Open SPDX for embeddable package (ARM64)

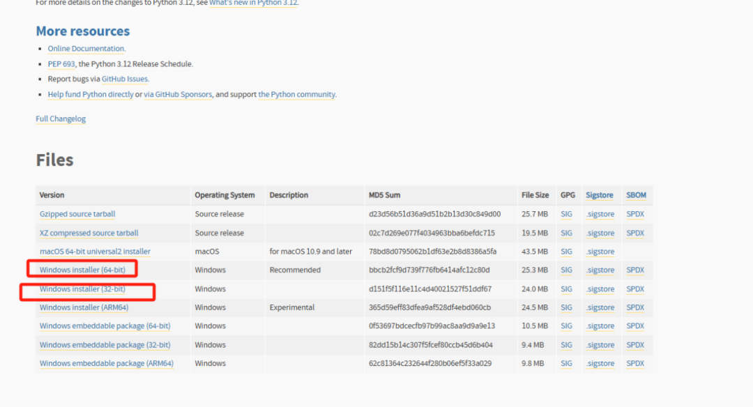635,363
